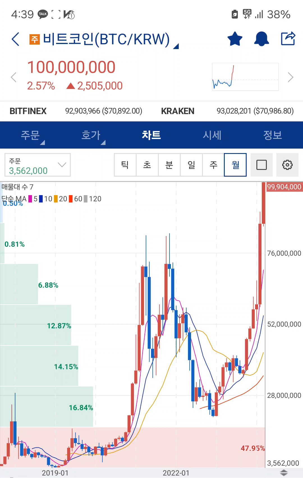The width and height of the screenshot is (303, 478).
Task: Switch to the 주문 tab
Action: pos(30,135)
